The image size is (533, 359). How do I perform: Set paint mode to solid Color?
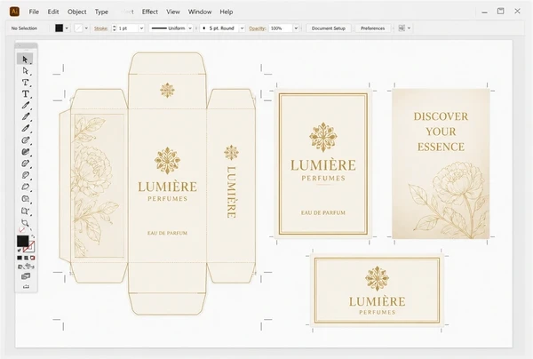20,258
